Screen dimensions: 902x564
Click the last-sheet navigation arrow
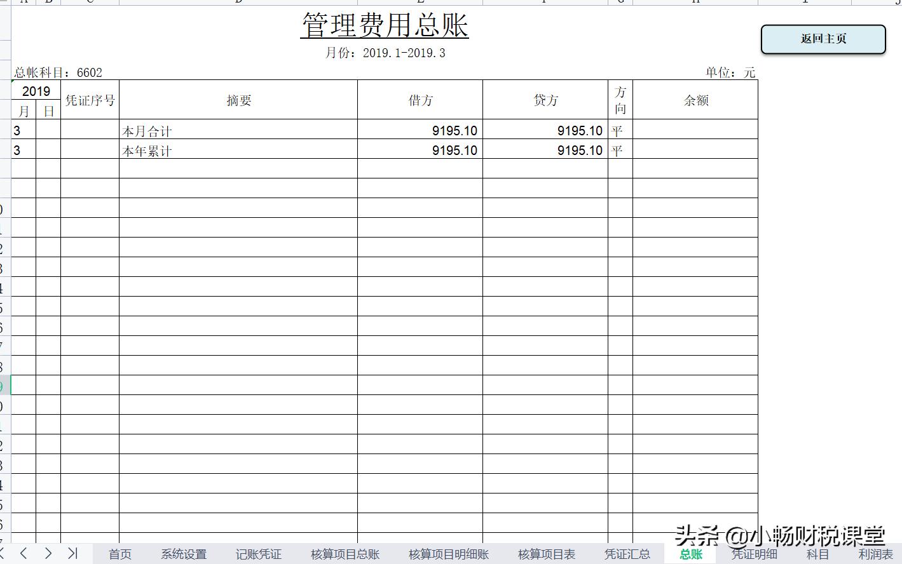(x=72, y=553)
